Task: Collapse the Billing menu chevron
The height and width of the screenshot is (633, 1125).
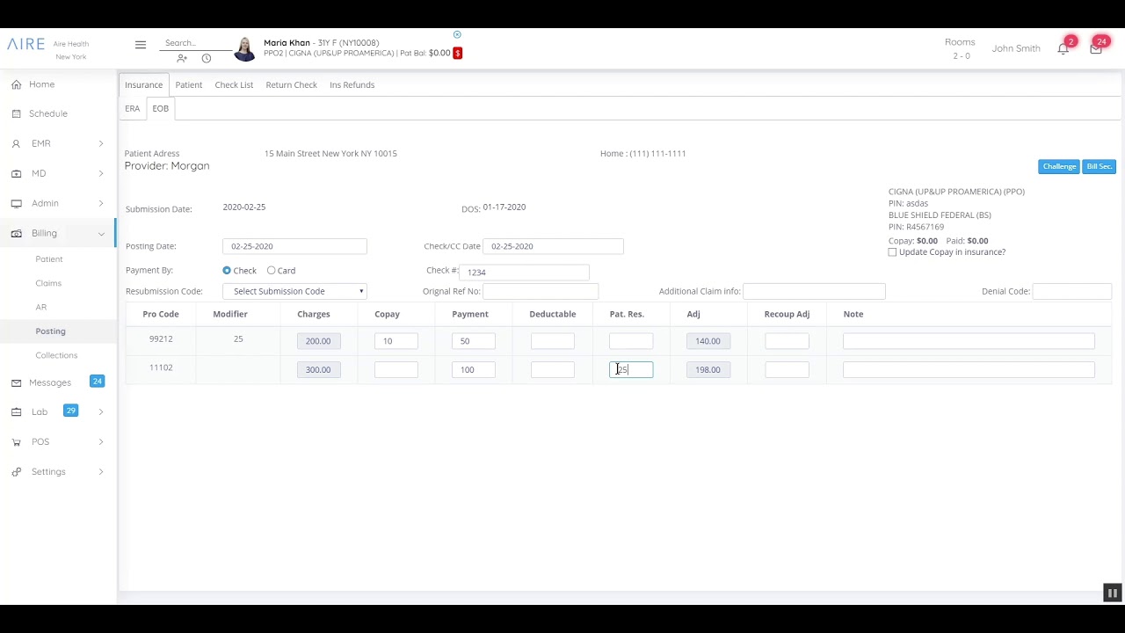Action: 101,234
